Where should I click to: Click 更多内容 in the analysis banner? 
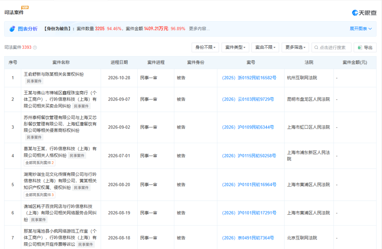tap(199, 29)
